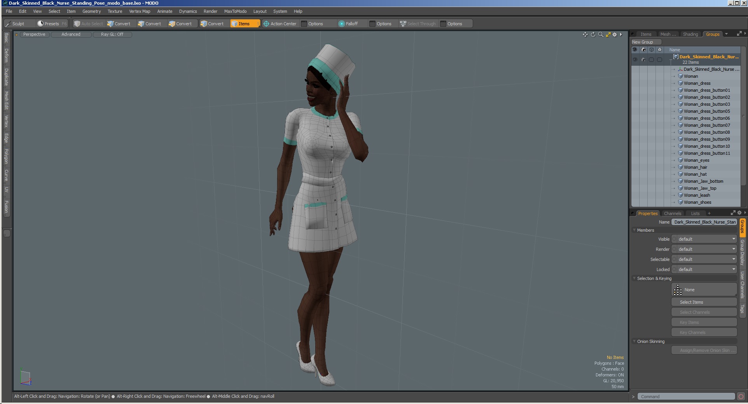Click the viewport zoom magnifier icon

(601, 35)
